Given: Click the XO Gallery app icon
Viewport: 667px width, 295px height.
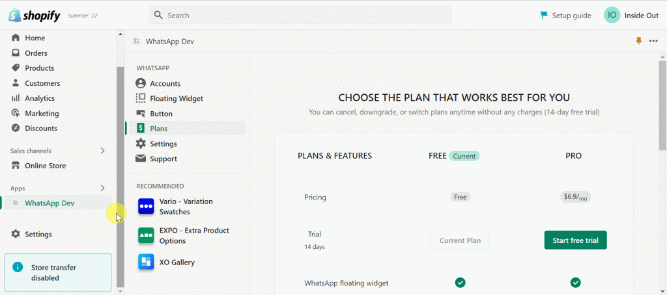Looking at the screenshot, I should [x=146, y=262].
